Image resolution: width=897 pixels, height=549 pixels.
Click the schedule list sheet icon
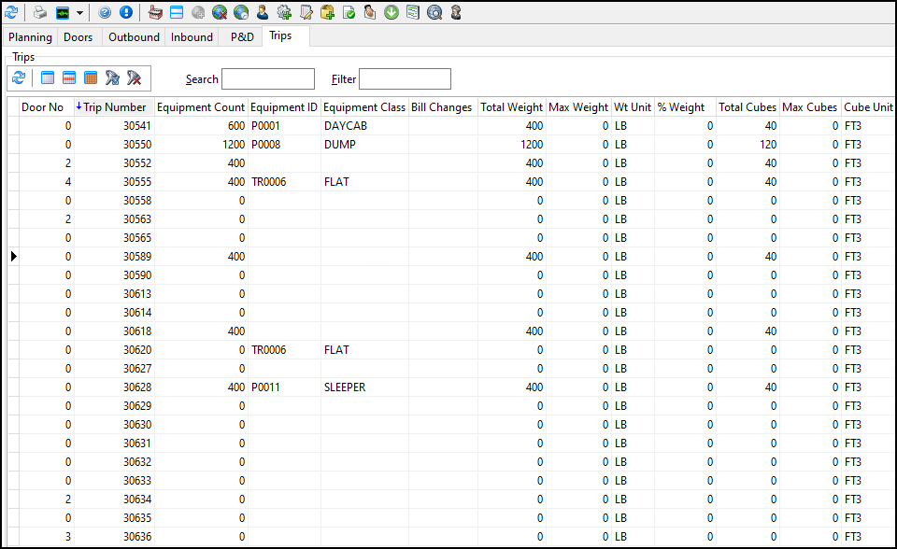point(413,12)
